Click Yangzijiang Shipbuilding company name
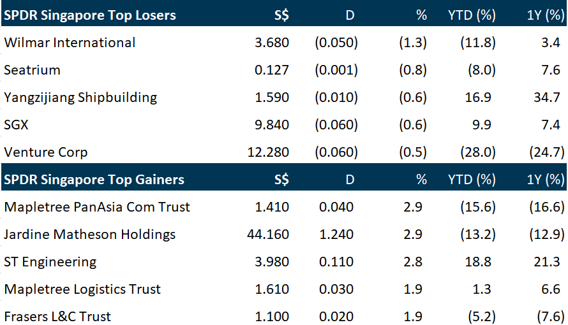The width and height of the screenshot is (568, 325). pos(80,97)
